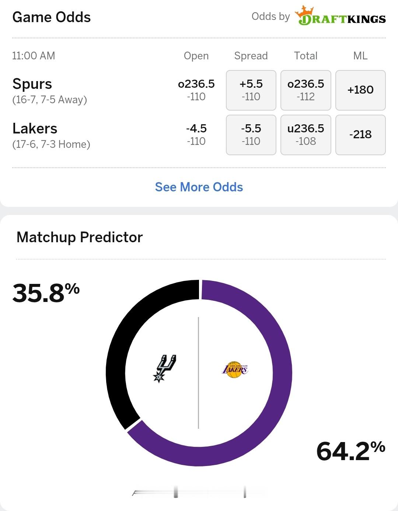Click the Lakers -4.5 opening line
The image size is (398, 511).
click(196, 135)
